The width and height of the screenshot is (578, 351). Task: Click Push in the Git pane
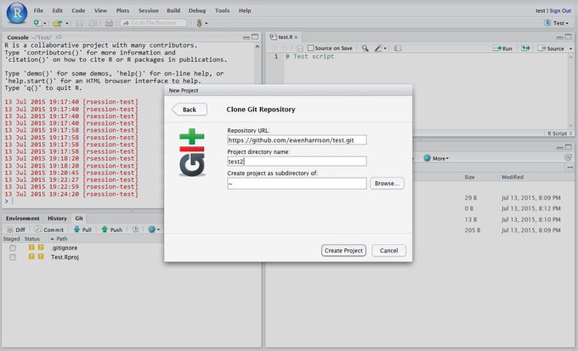pyautogui.click(x=111, y=229)
